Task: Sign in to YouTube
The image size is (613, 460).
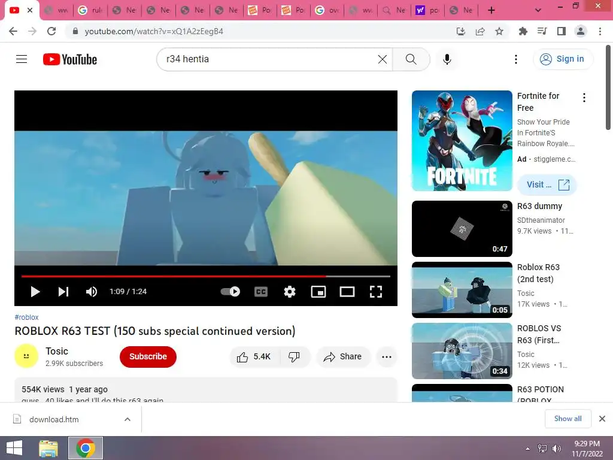Action: 563,59
